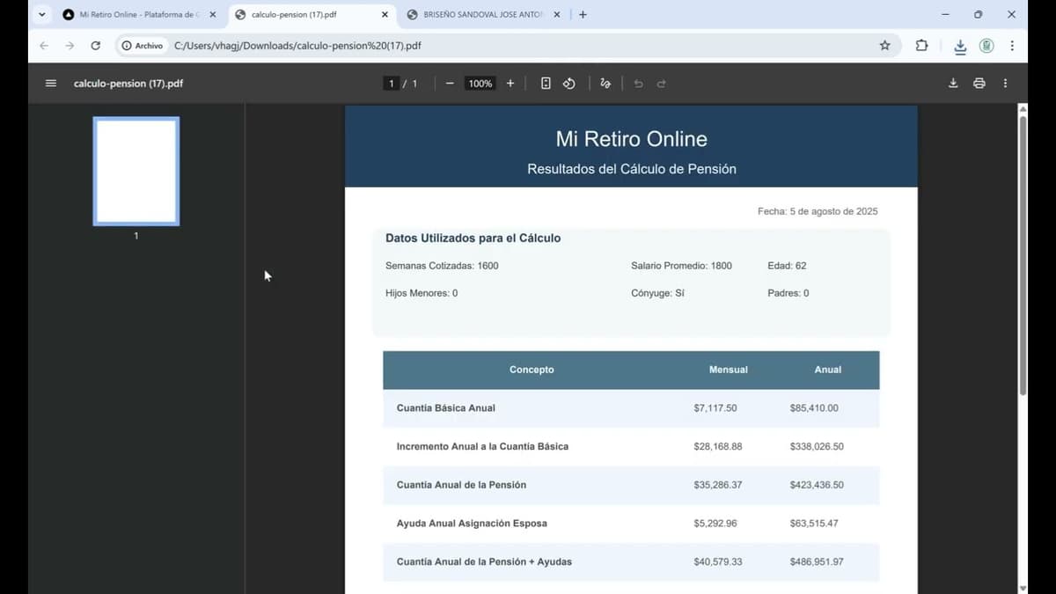Image resolution: width=1056 pixels, height=594 pixels.
Task: Click the rotate page icon
Action: pyautogui.click(x=568, y=83)
